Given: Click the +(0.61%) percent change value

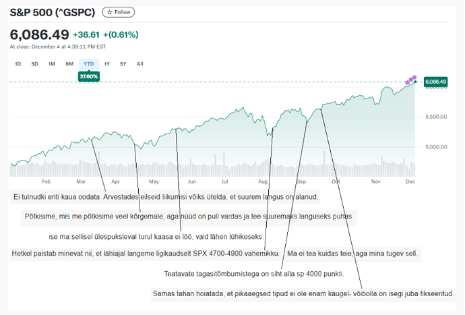Looking at the screenshot, I should 121,34.
